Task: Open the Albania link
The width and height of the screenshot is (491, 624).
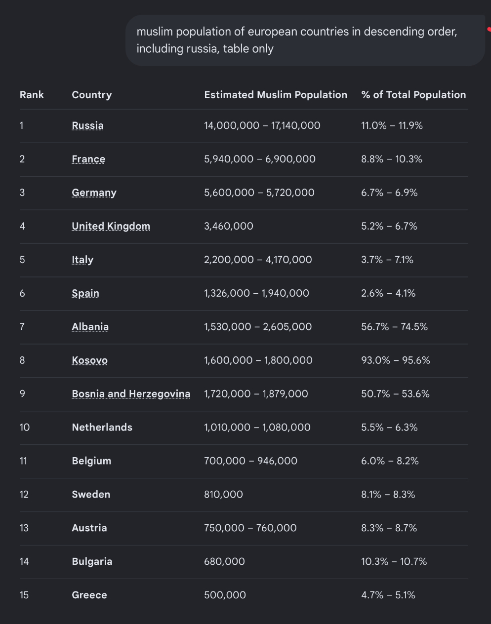Action: coord(90,327)
